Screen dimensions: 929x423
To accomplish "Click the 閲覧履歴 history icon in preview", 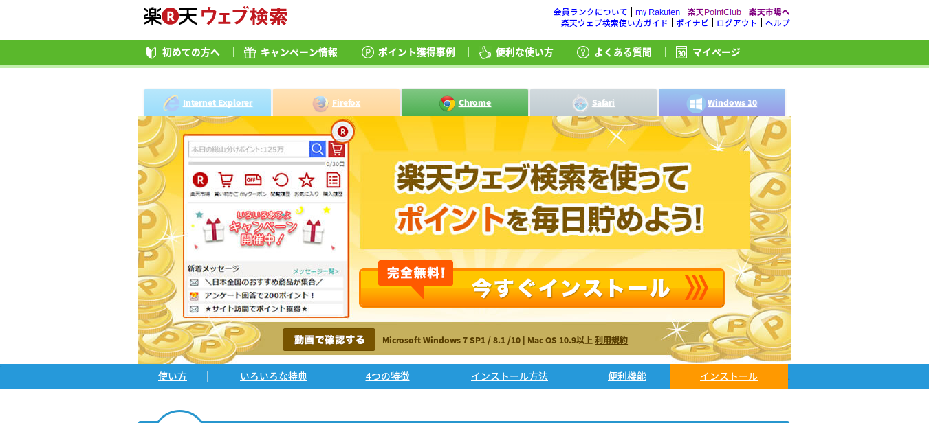I will [281, 180].
